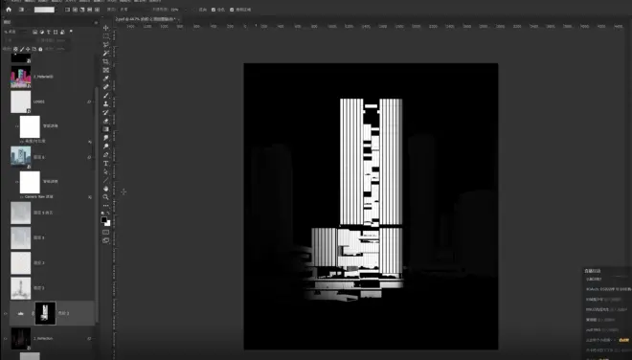This screenshot has width=632, height=360.
Task: Select the Magic Wand tool
Action: click(x=106, y=54)
